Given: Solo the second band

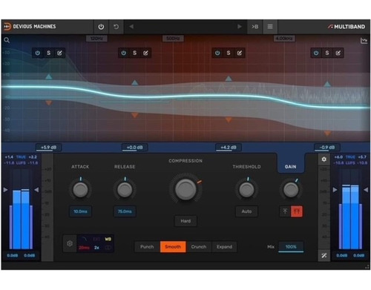Looking at the screenshot, I should coord(134,53).
